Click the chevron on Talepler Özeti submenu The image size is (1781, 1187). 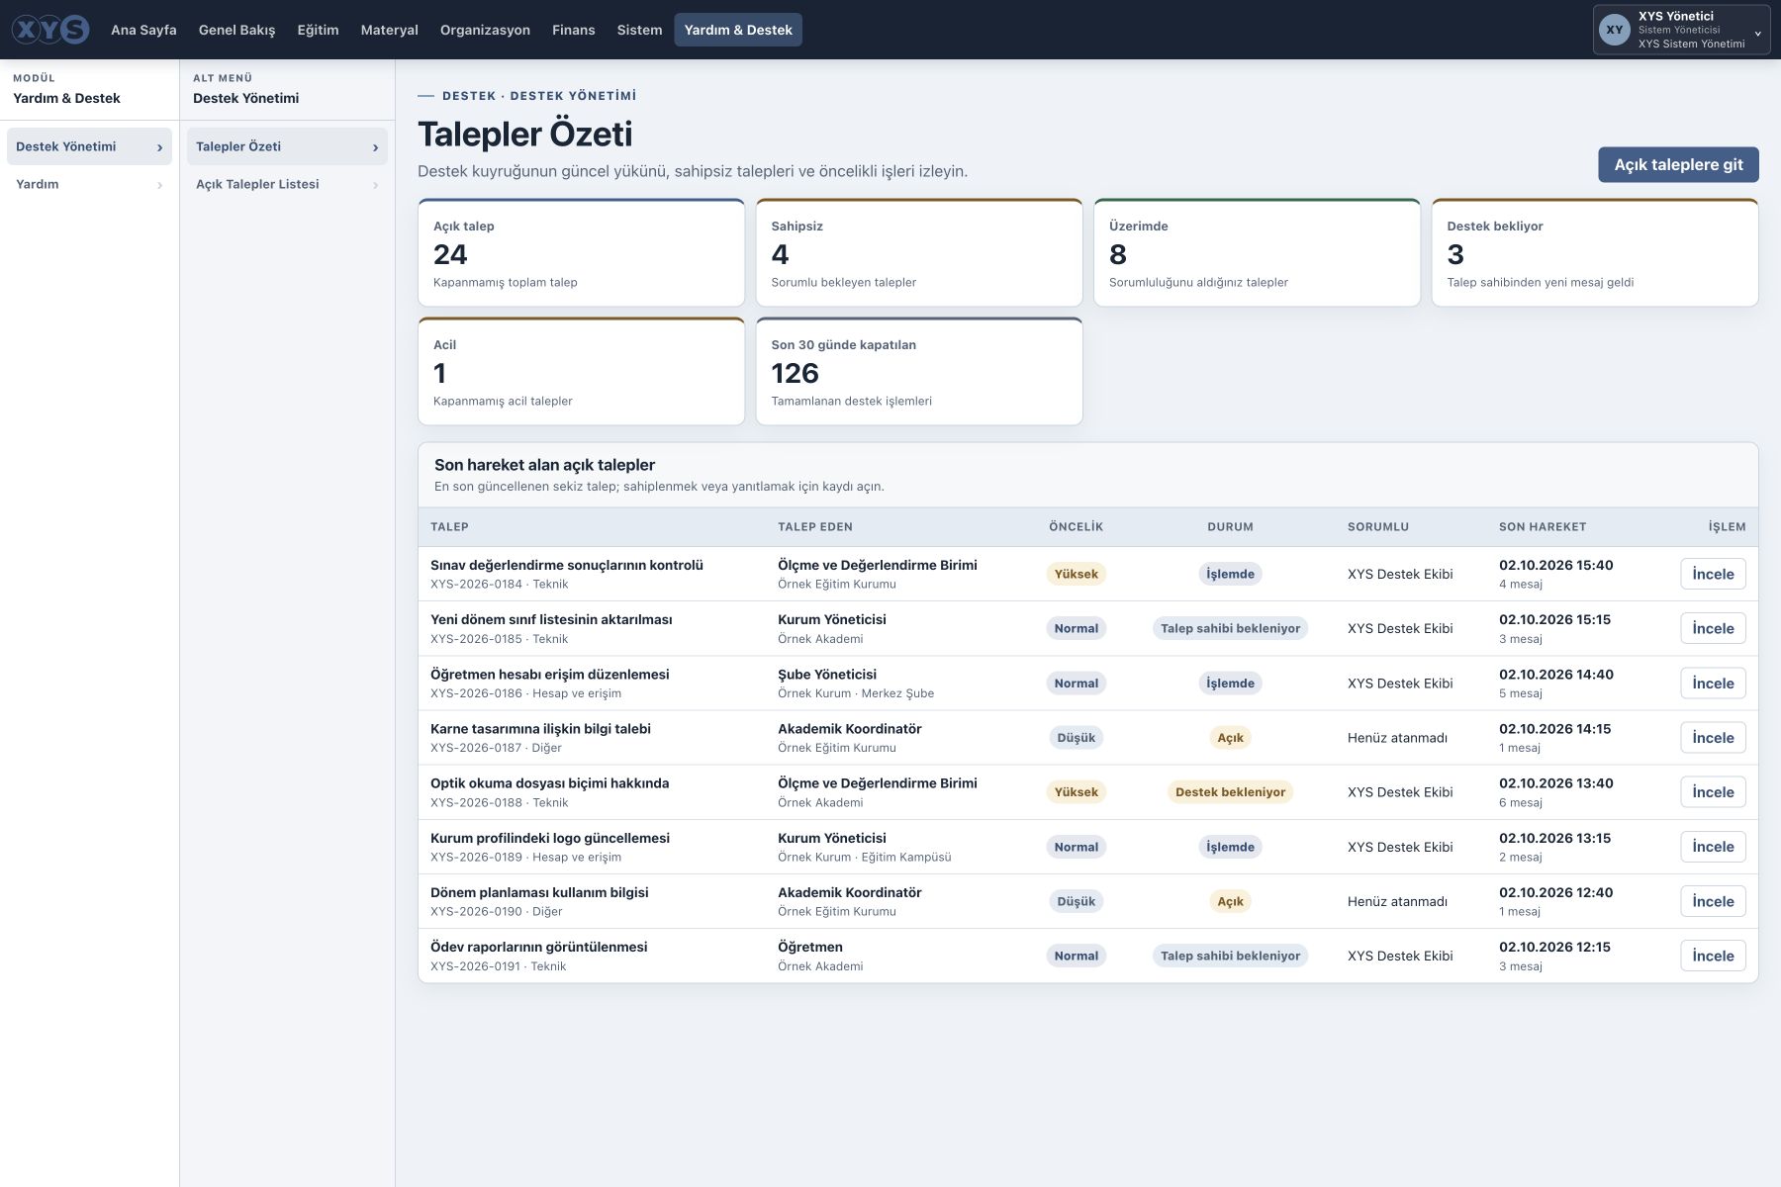coord(375,147)
